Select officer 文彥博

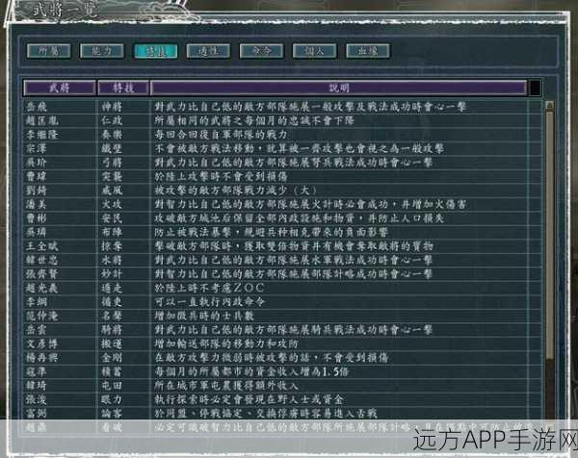coord(41,343)
